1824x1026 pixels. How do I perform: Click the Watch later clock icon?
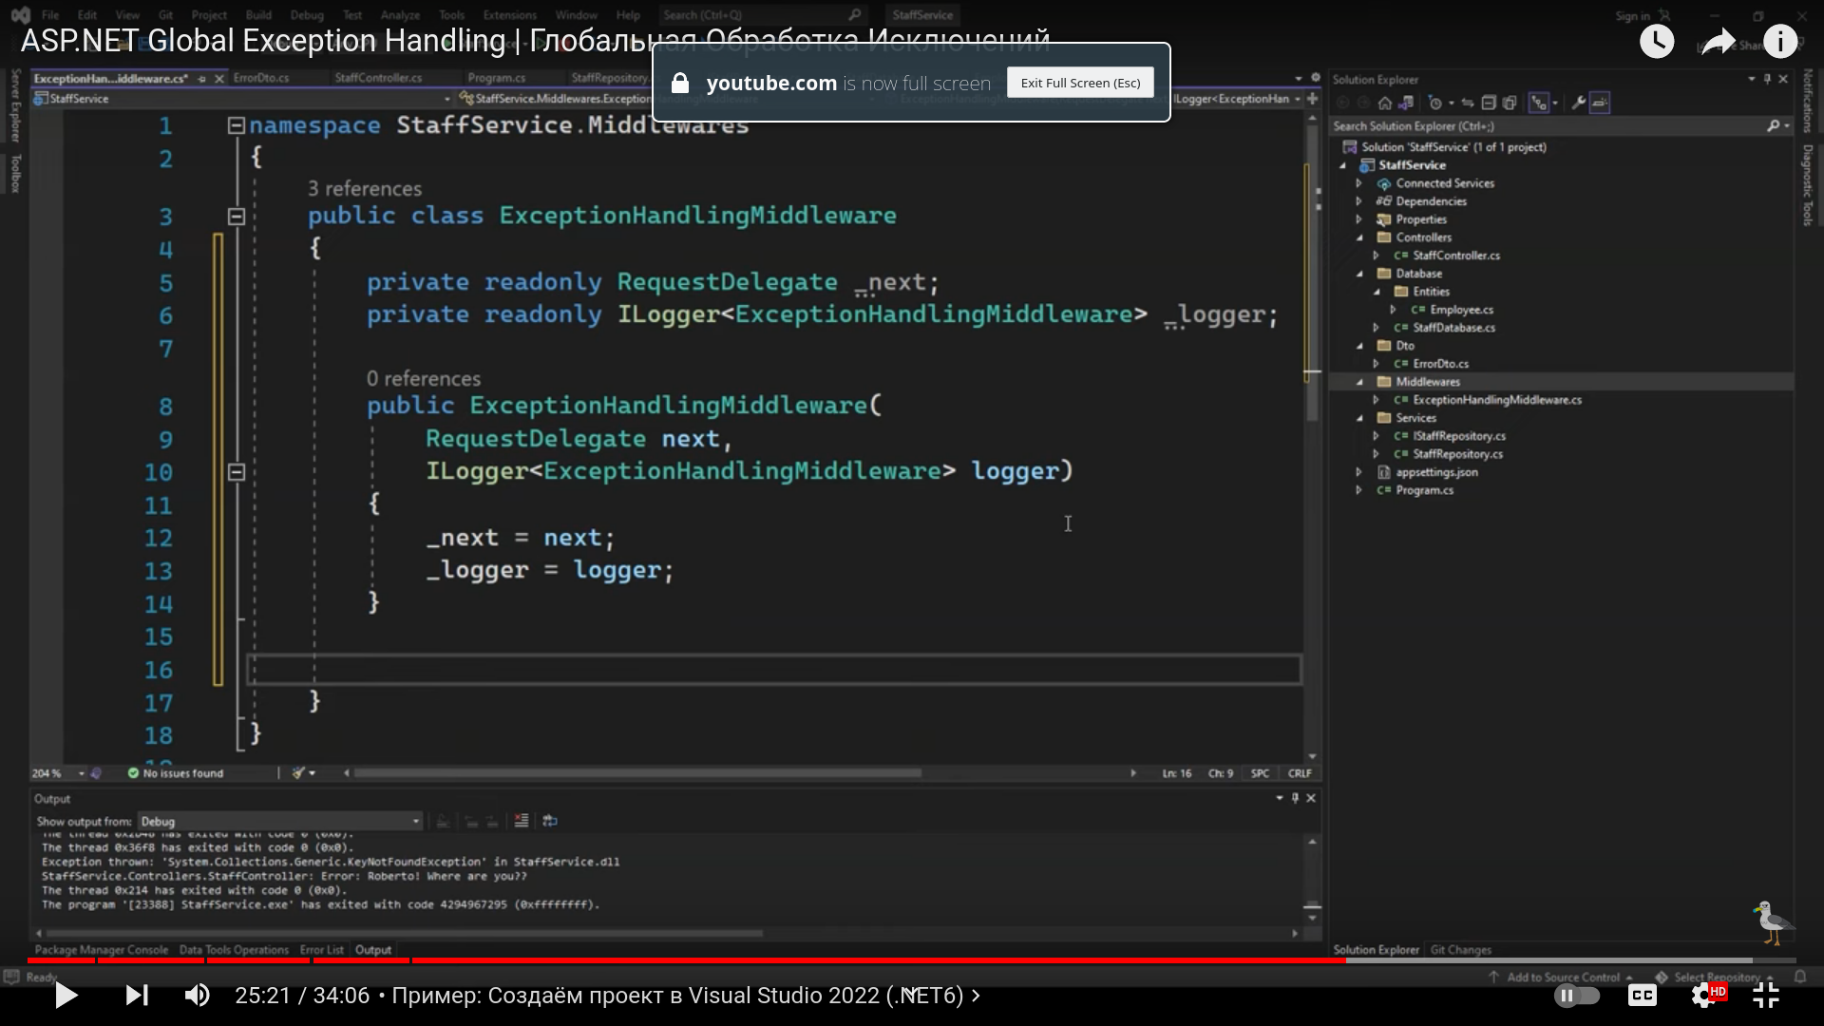click(1657, 42)
